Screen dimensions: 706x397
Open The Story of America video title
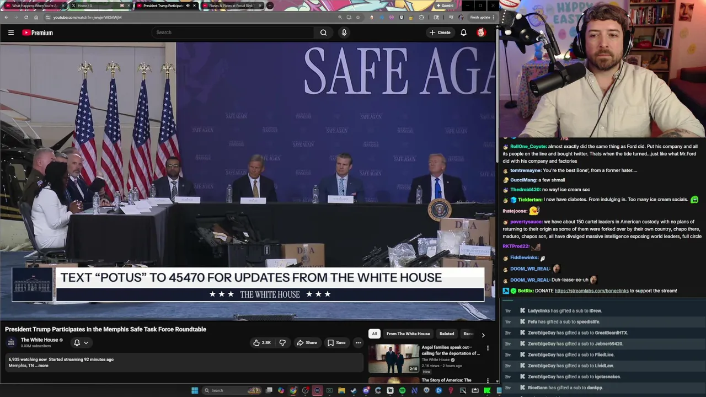446,380
